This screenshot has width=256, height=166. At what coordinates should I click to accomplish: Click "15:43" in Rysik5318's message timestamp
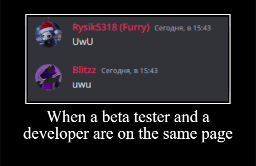(x=202, y=28)
